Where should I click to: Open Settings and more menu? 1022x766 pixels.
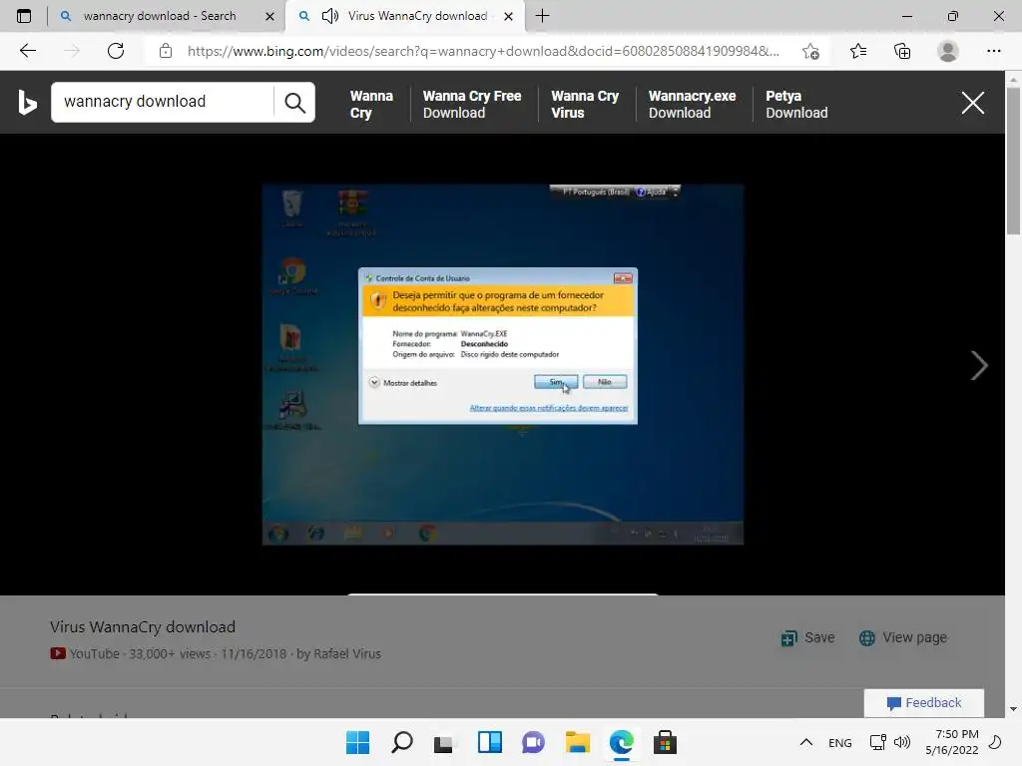click(x=993, y=51)
